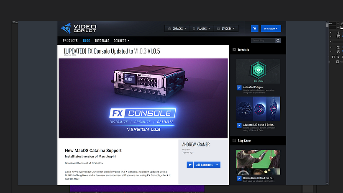The image size is (343, 193).
Task: Click 'Download the latest v1.0.5 below' text
Action: (x=84, y=163)
